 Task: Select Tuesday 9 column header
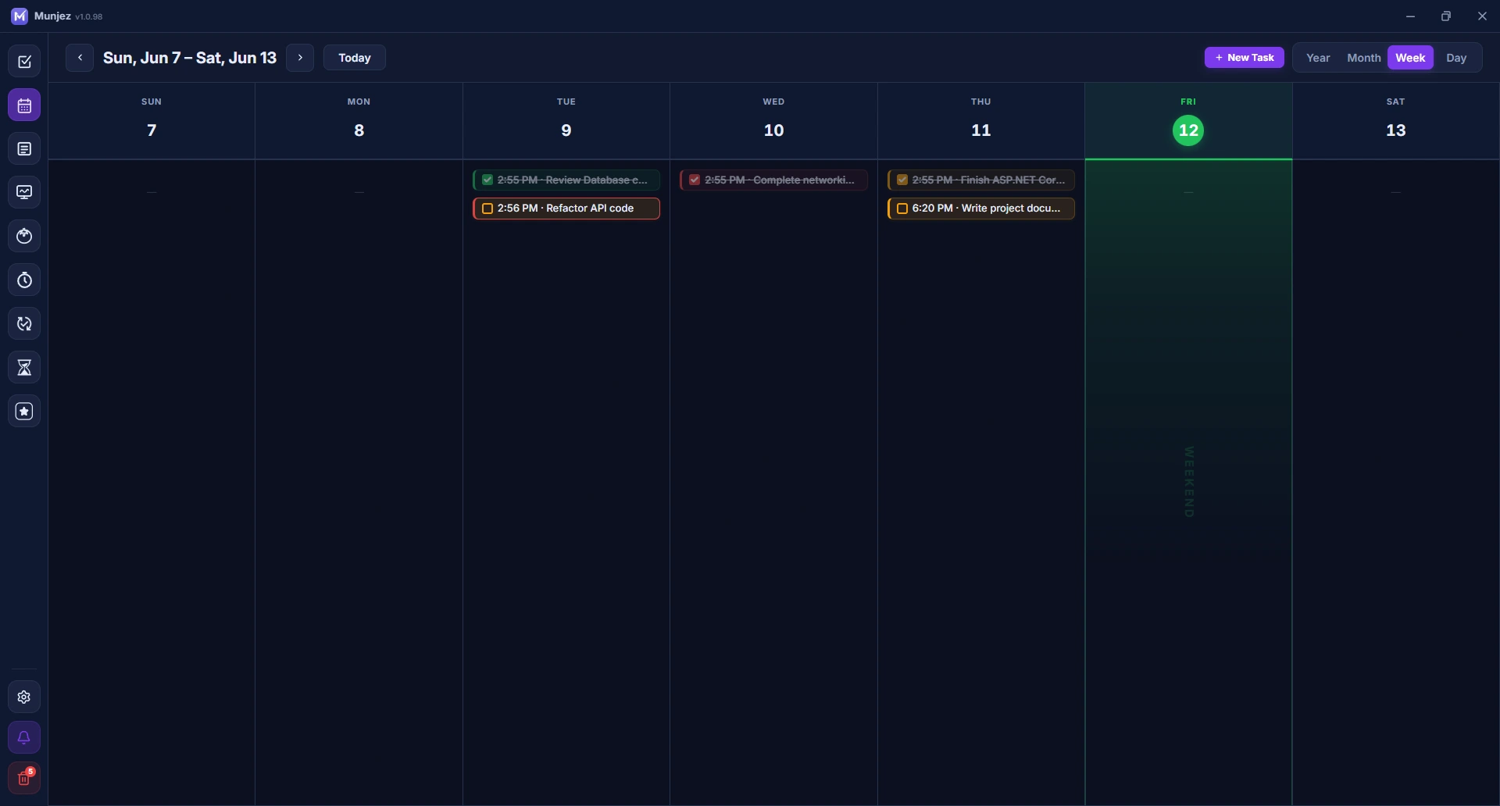tap(566, 121)
